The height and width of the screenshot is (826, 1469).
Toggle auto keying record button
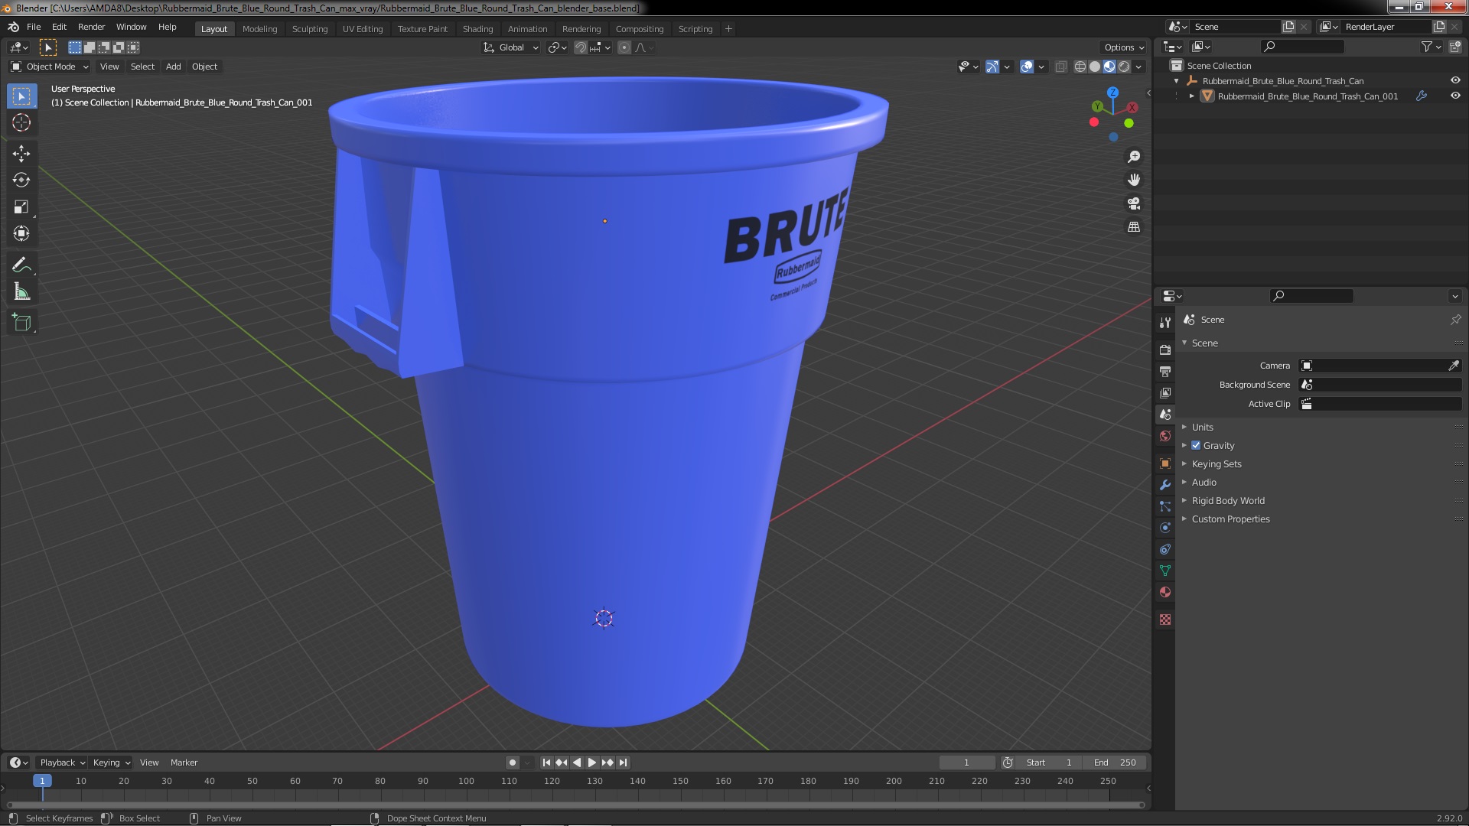(x=513, y=763)
